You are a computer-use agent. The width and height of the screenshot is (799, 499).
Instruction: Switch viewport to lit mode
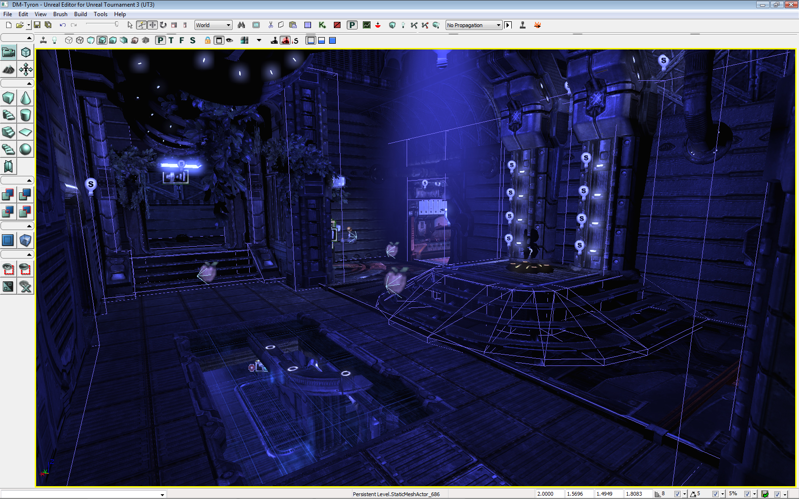(102, 40)
